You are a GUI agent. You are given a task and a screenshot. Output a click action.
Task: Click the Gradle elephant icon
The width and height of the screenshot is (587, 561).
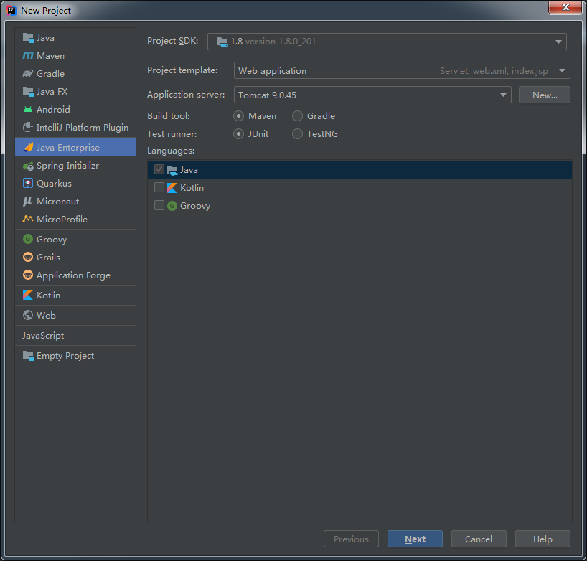click(x=28, y=74)
